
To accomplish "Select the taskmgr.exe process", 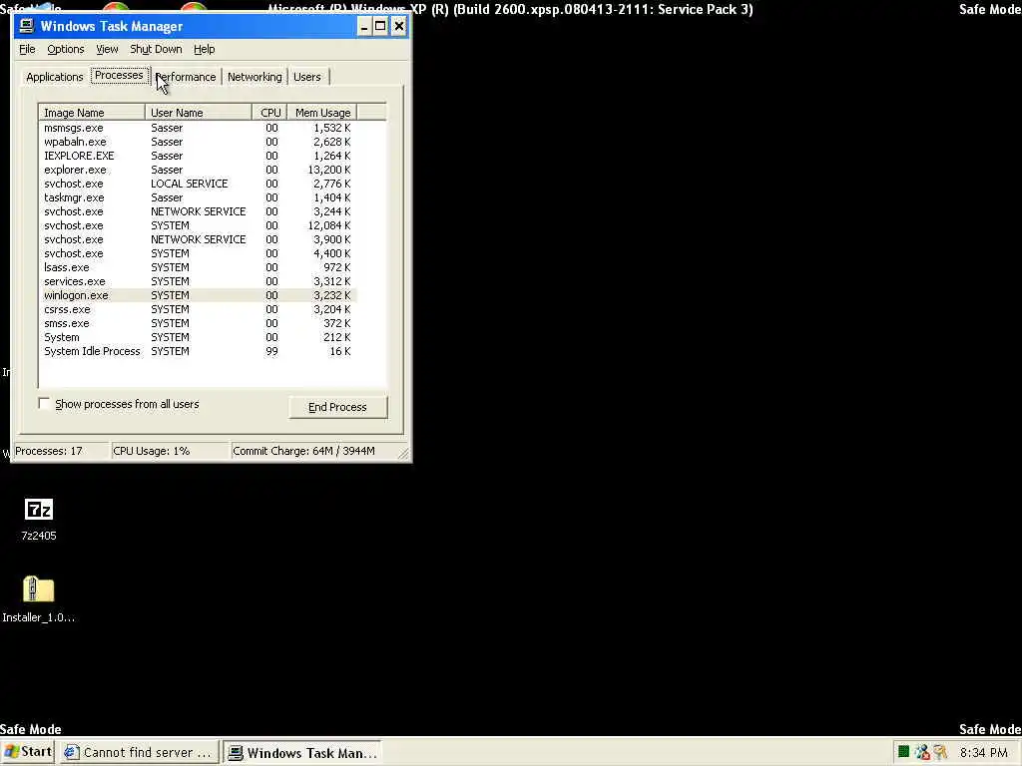I will click(x=198, y=198).
